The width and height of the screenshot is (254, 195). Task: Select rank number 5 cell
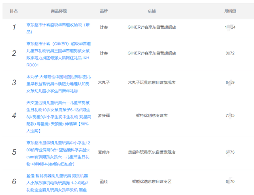14,152
